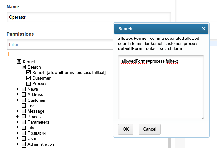
Task: Check the Log permission checkbox
Action: coord(24,106)
